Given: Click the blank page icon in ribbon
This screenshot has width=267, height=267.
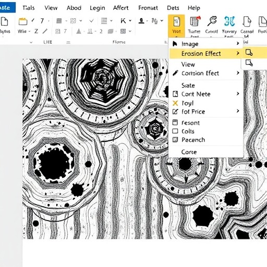Looking at the screenshot, I should click(x=4, y=21).
